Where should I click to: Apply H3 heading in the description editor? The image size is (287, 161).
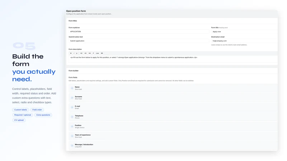click(85, 53)
